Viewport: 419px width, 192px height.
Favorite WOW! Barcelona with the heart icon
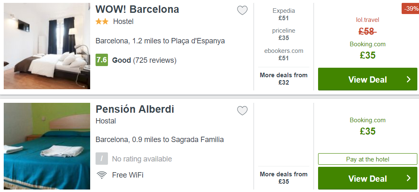[x=242, y=10]
